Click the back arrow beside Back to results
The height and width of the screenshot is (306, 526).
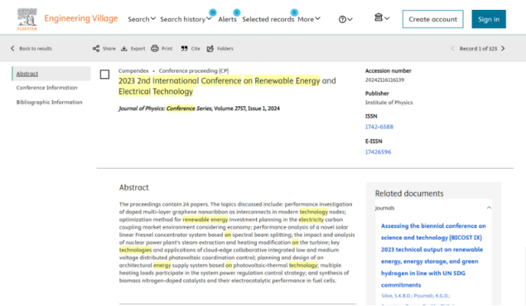[x=13, y=49]
